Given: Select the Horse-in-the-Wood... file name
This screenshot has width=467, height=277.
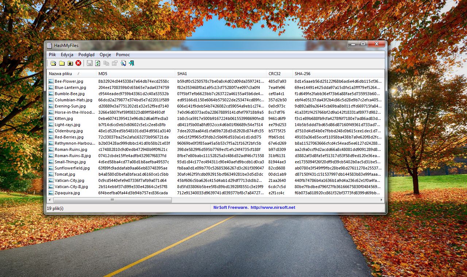Looking at the screenshot, I should click(74, 112).
